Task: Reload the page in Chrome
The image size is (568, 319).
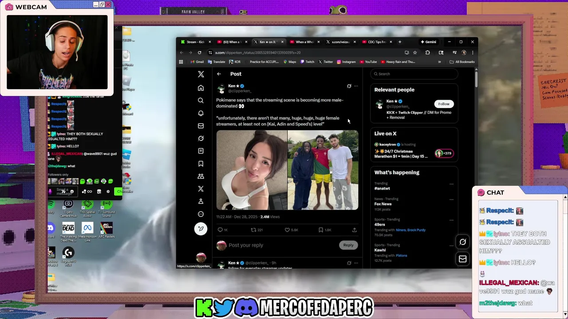Action: (199, 53)
